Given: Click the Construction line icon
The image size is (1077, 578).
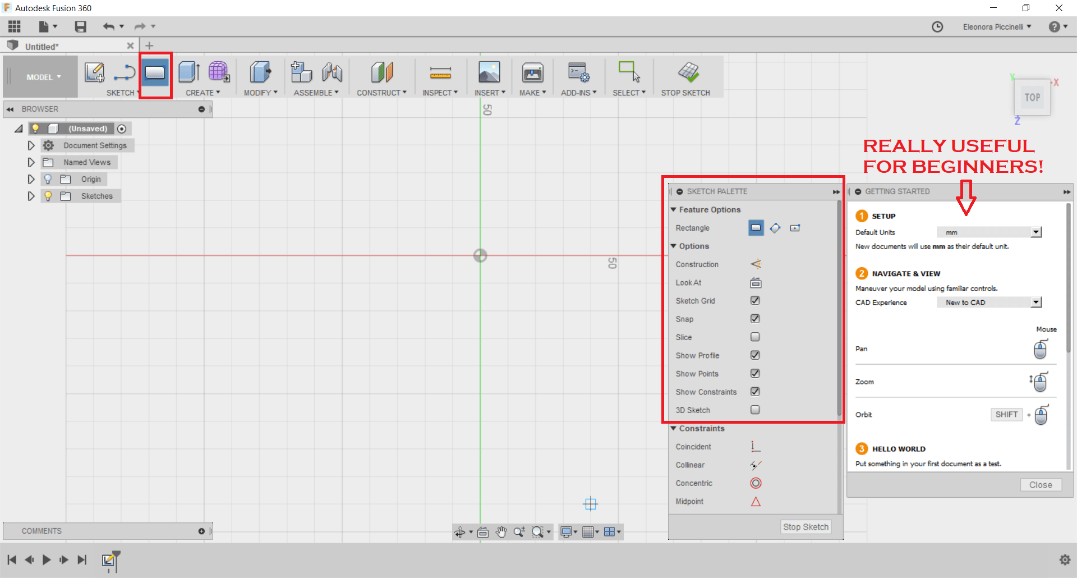Looking at the screenshot, I should 756,264.
